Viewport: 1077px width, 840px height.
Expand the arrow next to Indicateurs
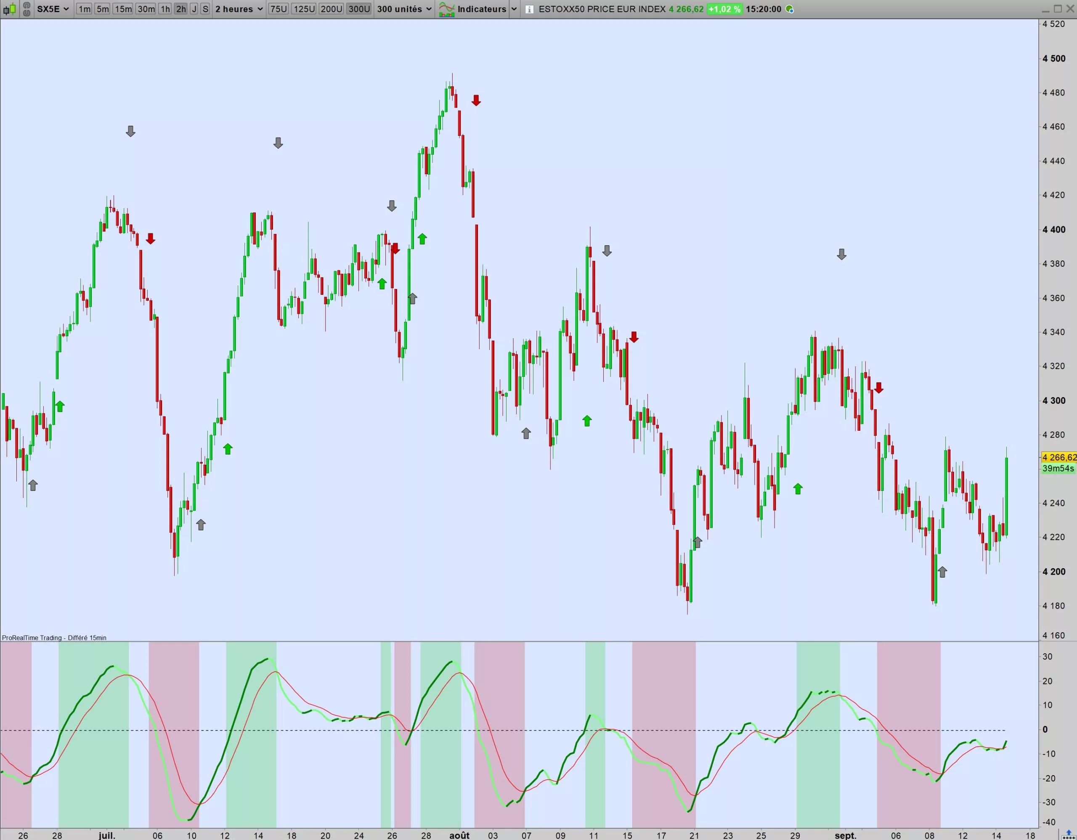(514, 9)
